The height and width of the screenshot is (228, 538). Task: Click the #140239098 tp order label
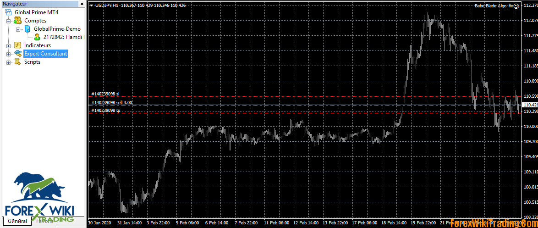(106, 111)
